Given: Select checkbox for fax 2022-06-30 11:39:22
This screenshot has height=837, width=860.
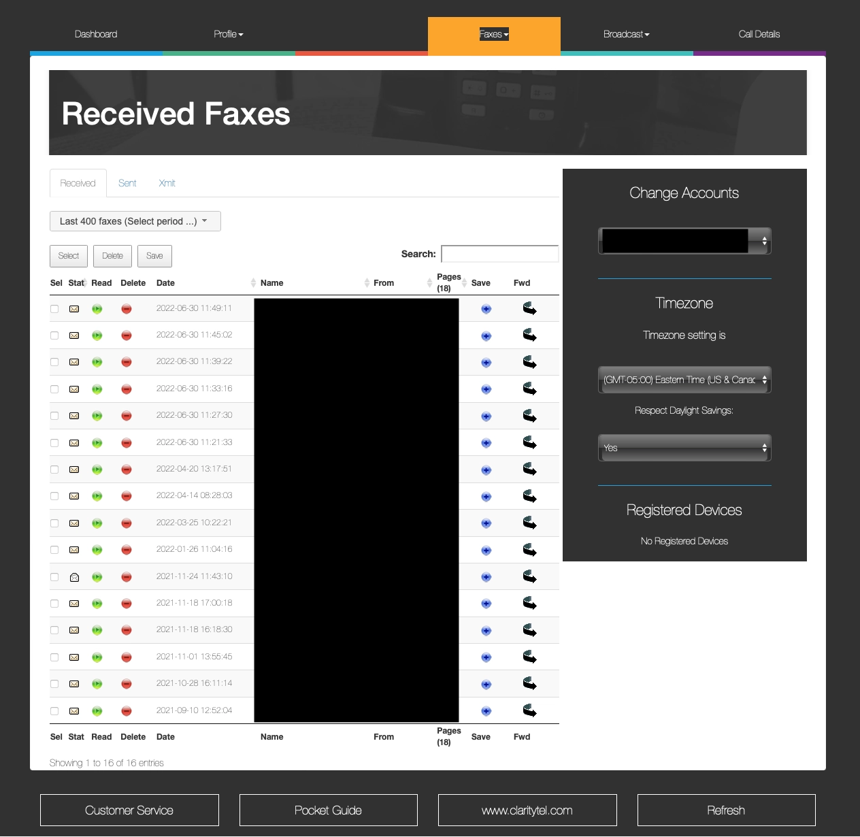Looking at the screenshot, I should (54, 363).
